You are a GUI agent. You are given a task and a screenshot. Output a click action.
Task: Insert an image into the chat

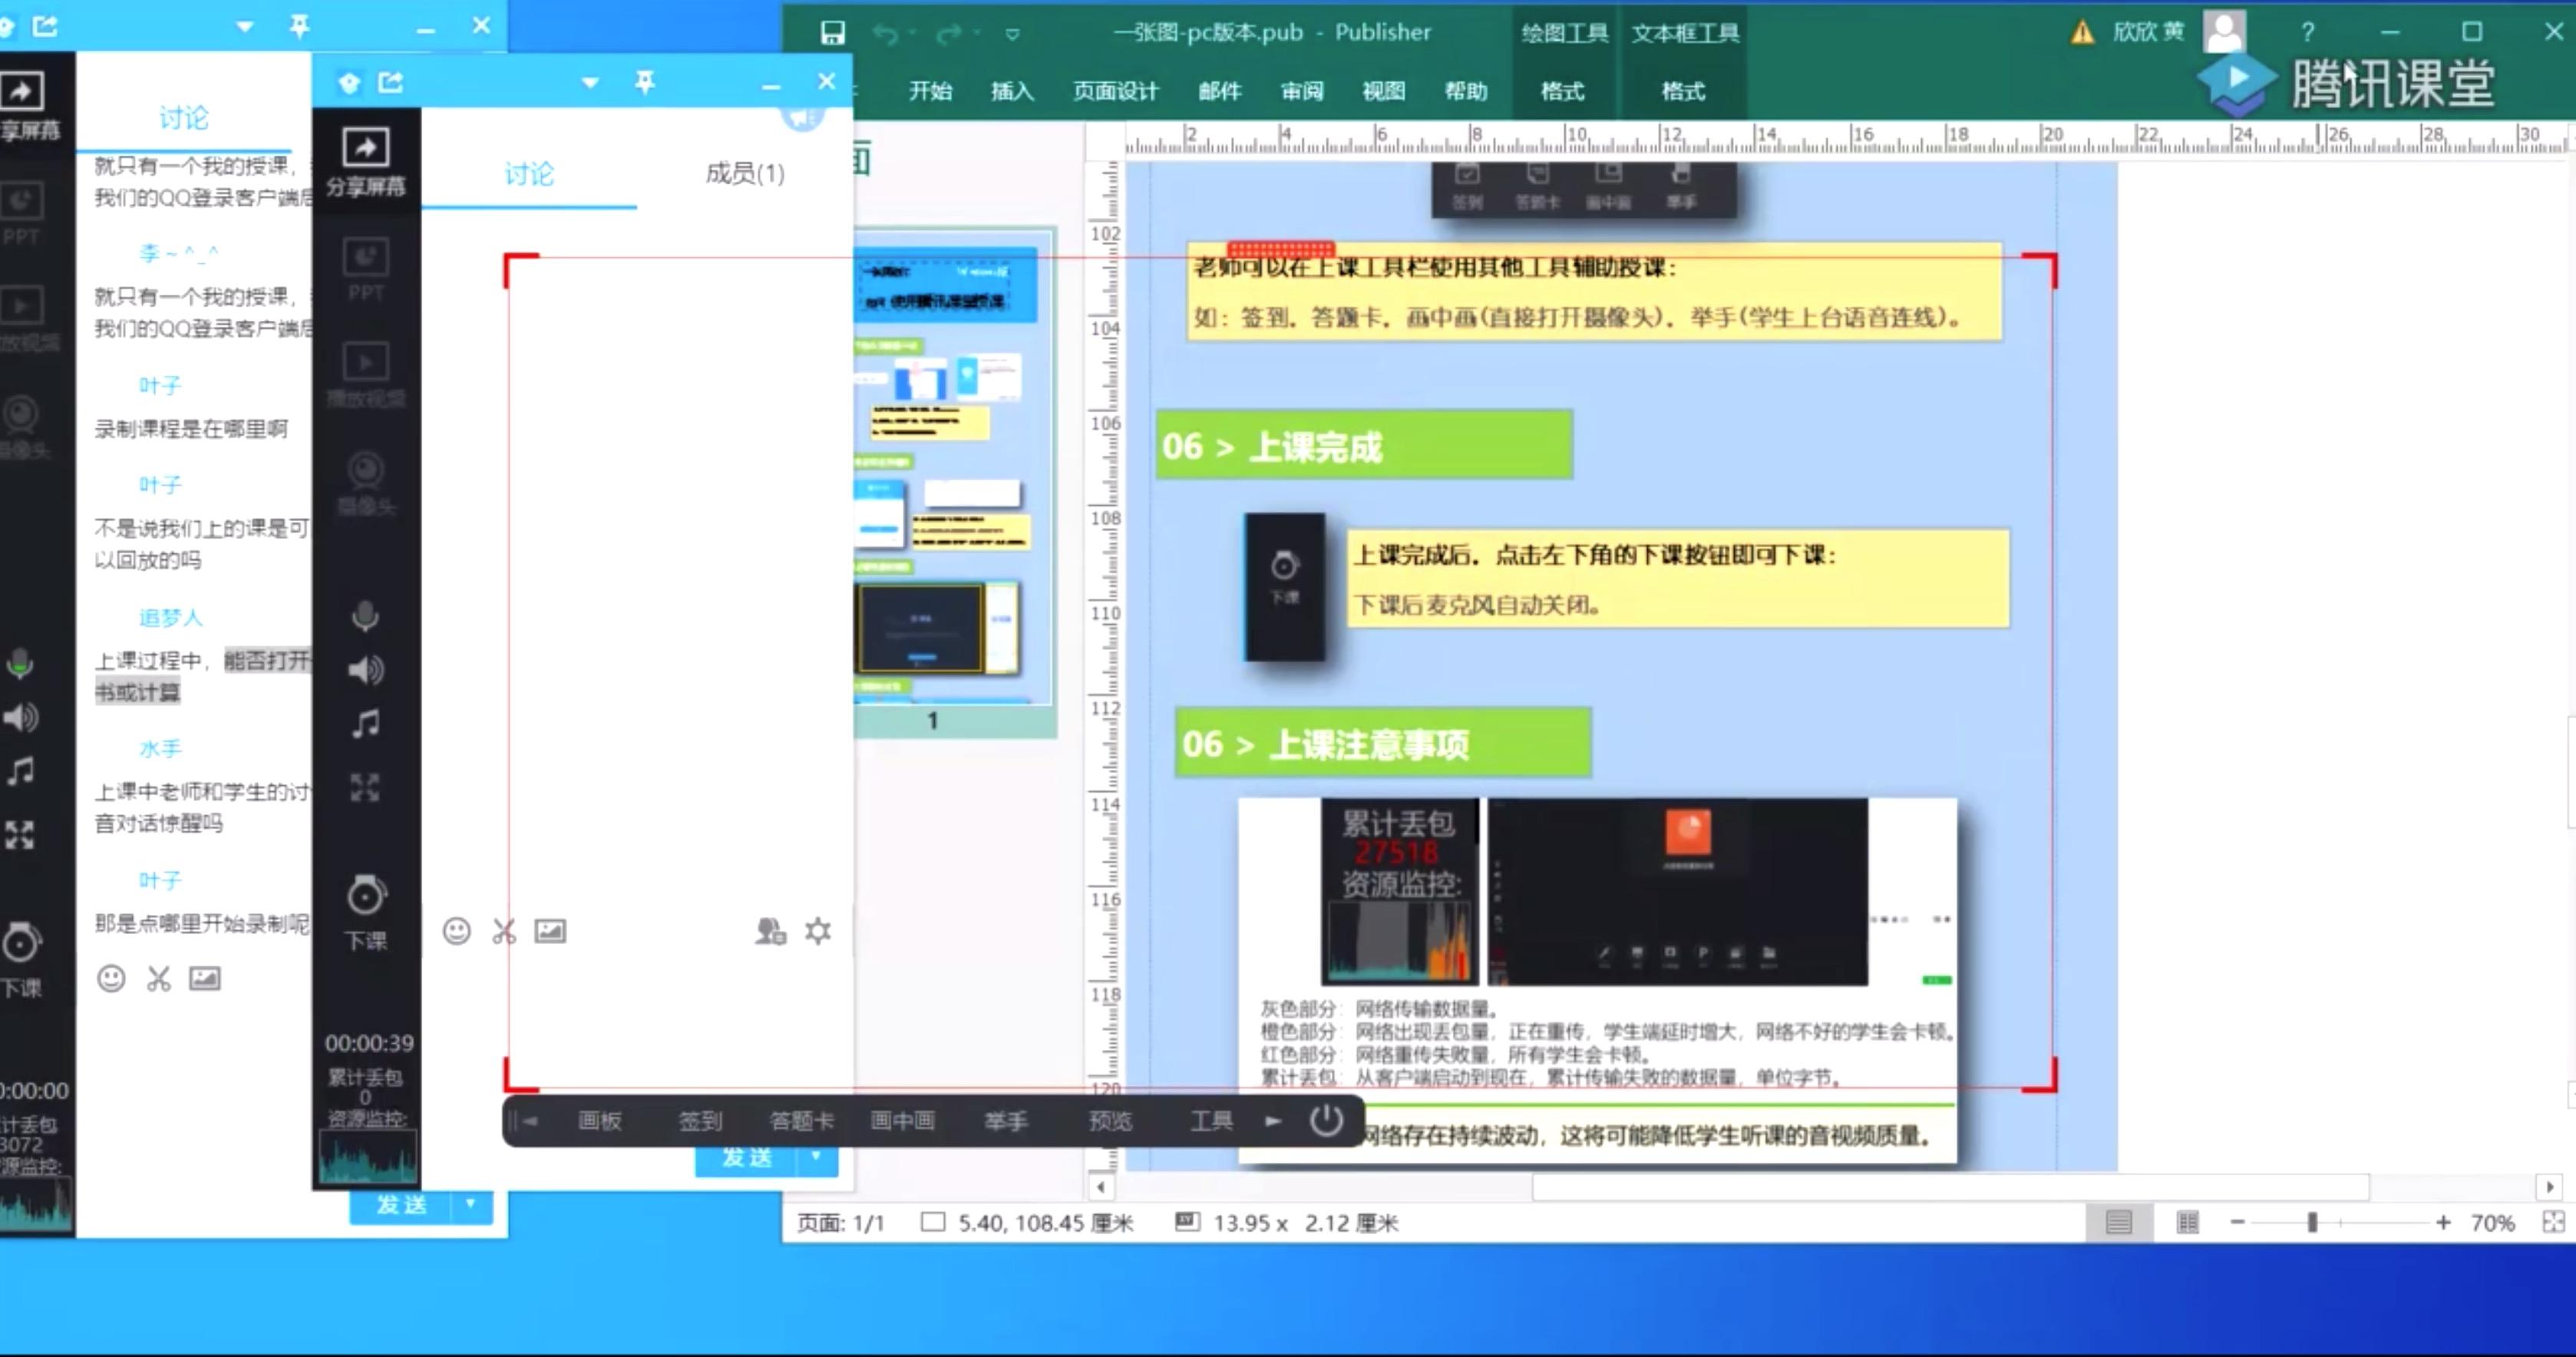click(551, 931)
